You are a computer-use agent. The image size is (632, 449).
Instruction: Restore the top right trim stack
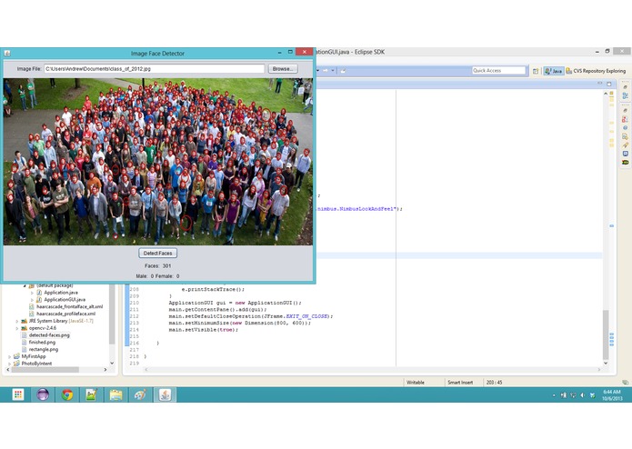625,87
